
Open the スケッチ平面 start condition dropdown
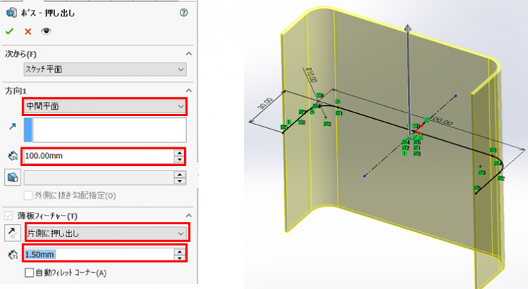point(105,69)
